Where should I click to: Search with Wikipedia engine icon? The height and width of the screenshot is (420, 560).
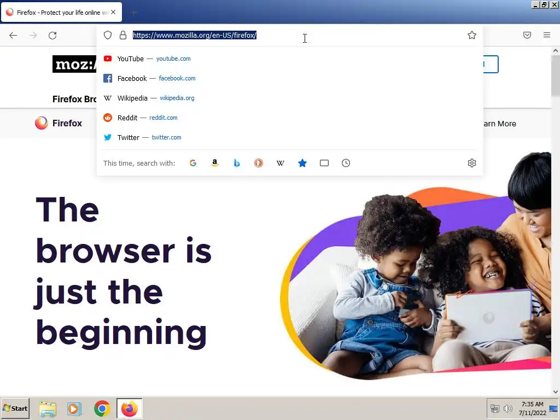pyautogui.click(x=281, y=163)
